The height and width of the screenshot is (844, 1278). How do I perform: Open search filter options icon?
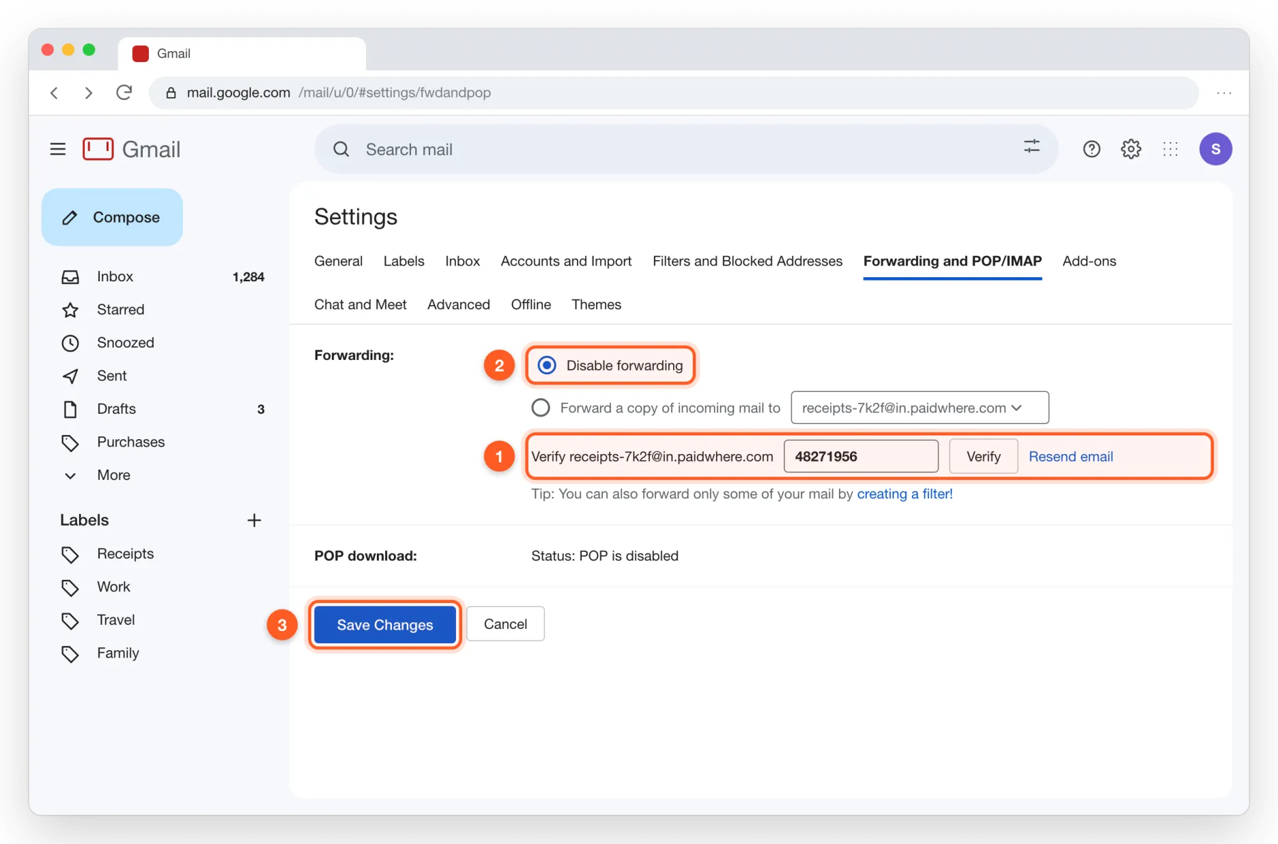pos(1032,146)
